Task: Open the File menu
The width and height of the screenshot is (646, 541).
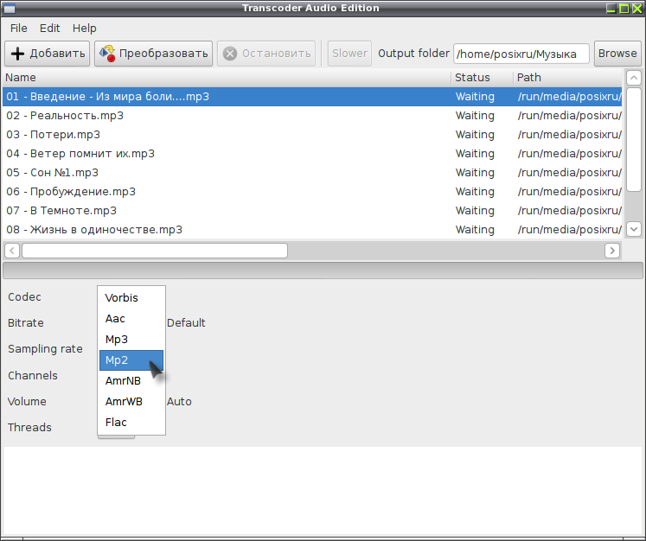Action: tap(18, 29)
